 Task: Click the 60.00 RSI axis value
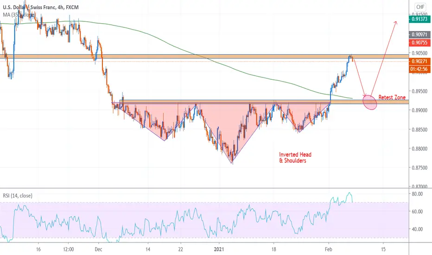click(x=417, y=212)
